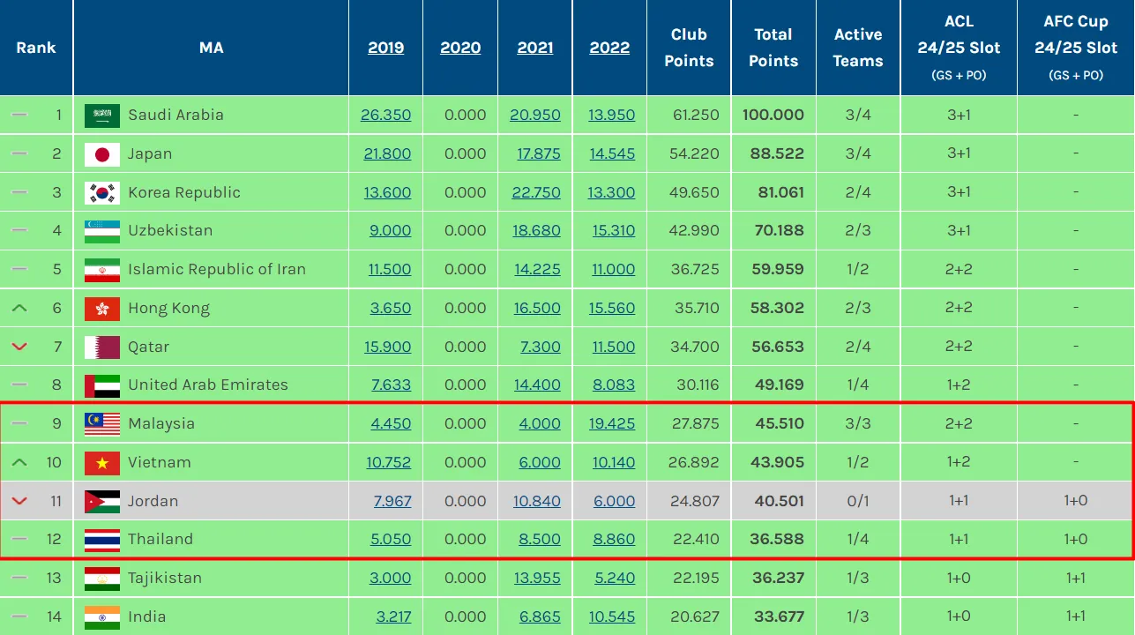1135x635 pixels.
Task: Click the 2022 column header link
Action: [x=609, y=48]
